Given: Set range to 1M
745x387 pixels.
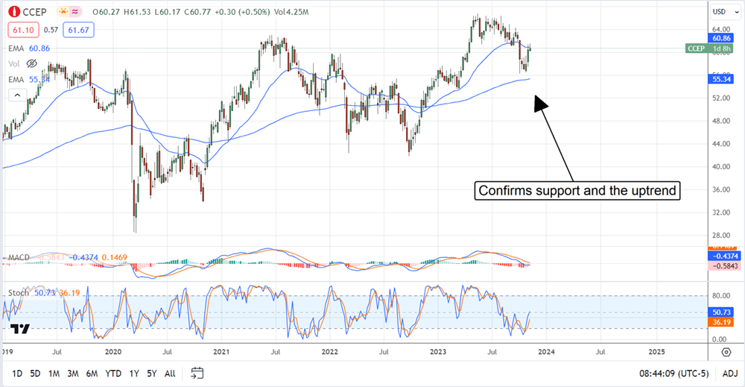Looking at the screenshot, I should point(54,374).
